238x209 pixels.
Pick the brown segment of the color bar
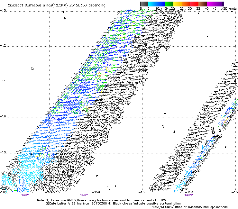(203, 4)
